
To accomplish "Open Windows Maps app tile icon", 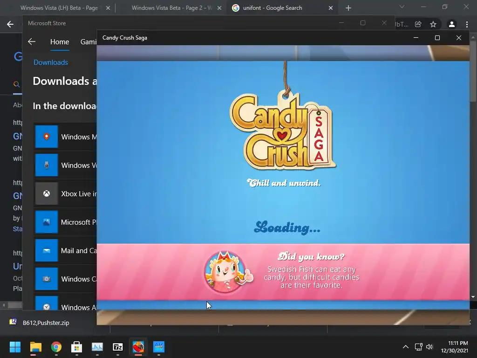I will pos(47,137).
